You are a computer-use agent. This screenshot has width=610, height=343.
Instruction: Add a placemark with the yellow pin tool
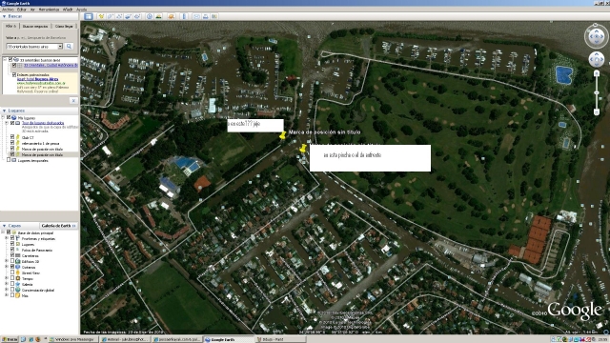(101, 16)
